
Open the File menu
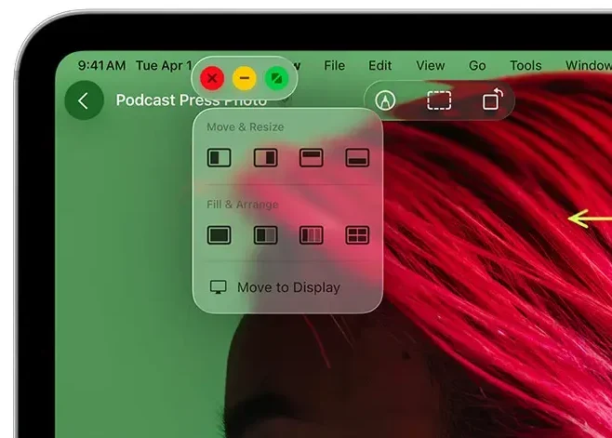pos(334,65)
